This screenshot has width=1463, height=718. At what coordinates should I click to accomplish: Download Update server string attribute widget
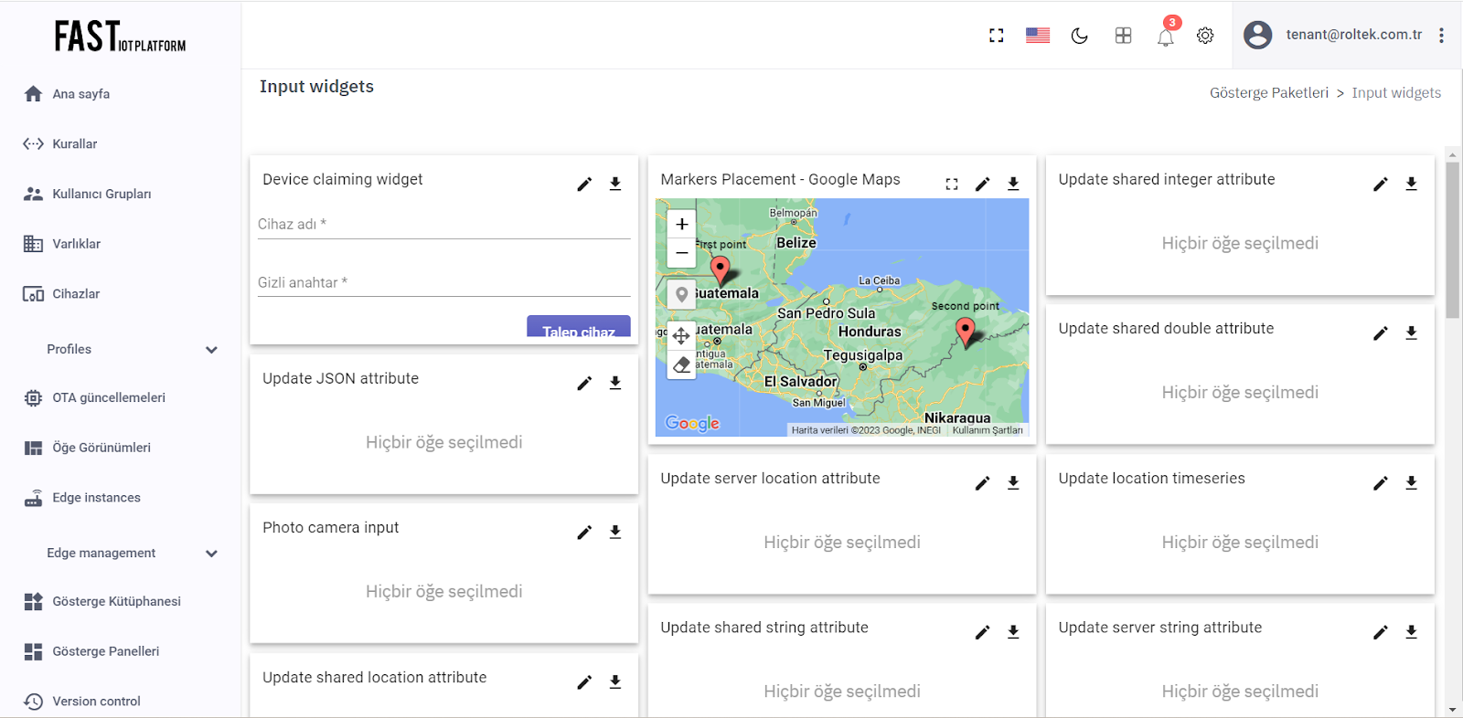click(x=1412, y=632)
